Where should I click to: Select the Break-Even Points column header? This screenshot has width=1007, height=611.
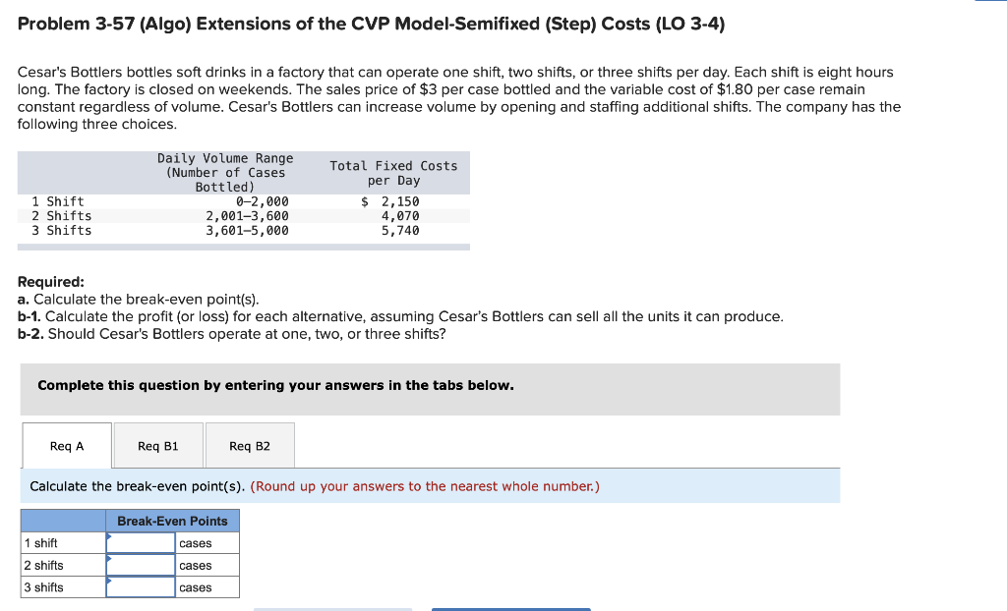pos(172,521)
